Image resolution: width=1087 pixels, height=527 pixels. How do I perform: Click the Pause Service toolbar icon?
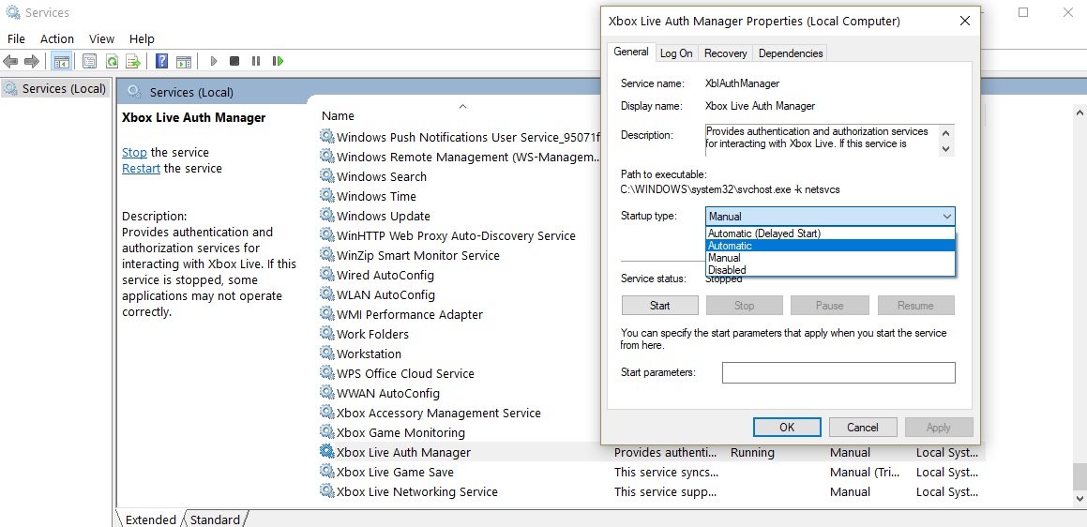click(256, 62)
